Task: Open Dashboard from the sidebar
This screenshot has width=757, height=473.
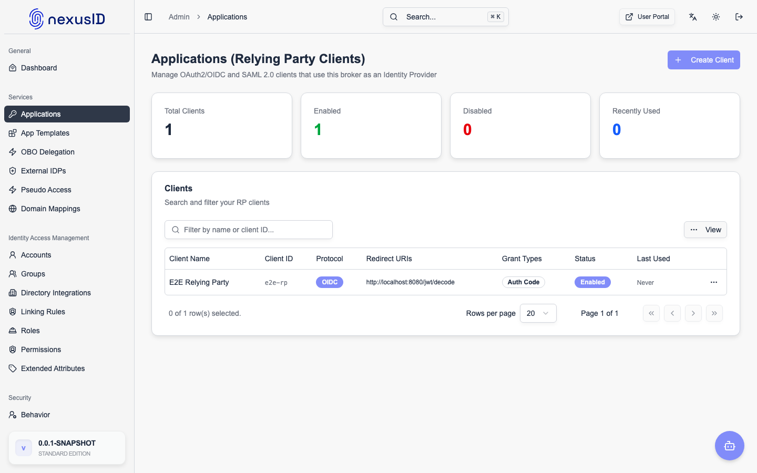Action: pos(67,68)
